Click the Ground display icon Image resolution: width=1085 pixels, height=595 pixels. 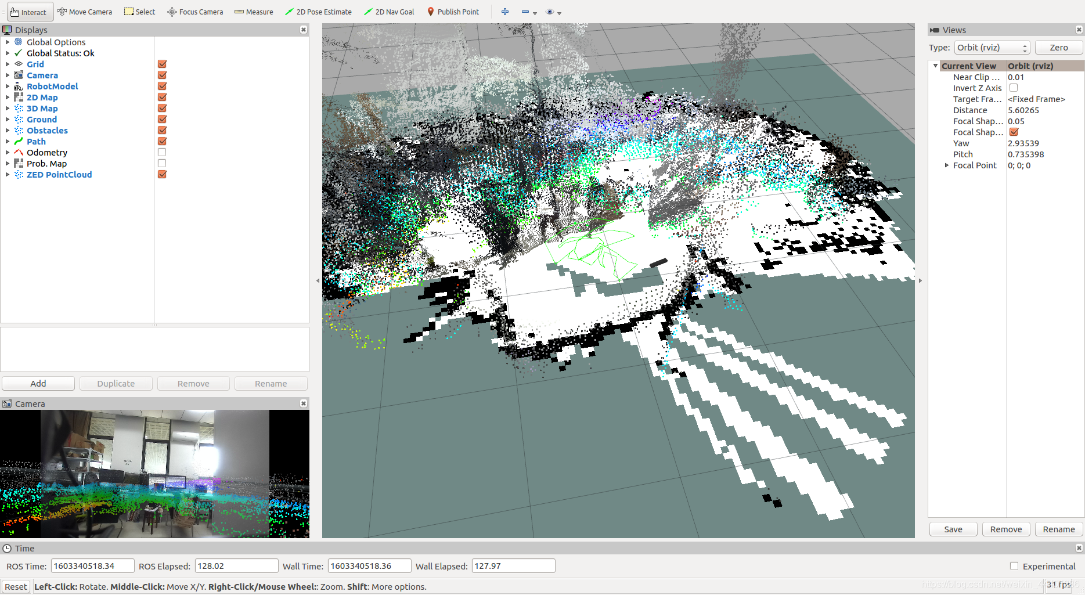pyautogui.click(x=19, y=119)
